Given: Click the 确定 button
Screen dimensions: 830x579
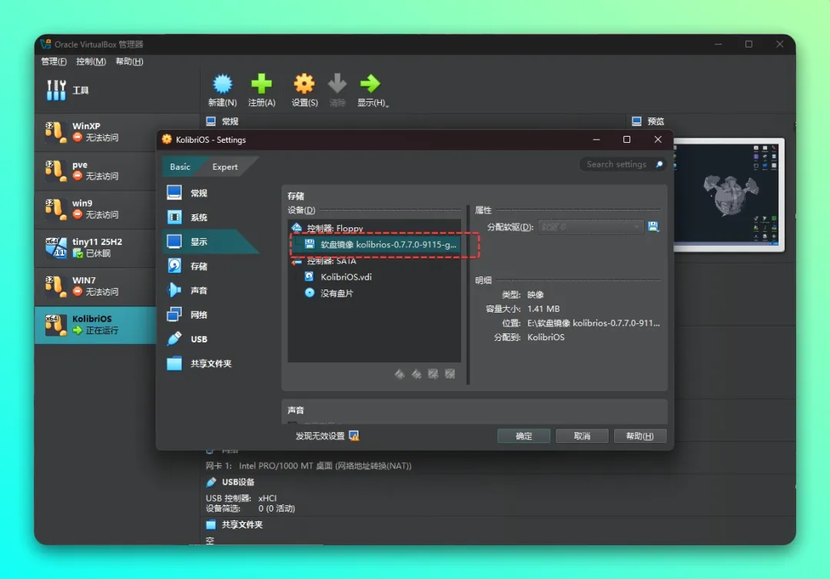Looking at the screenshot, I should coord(523,435).
